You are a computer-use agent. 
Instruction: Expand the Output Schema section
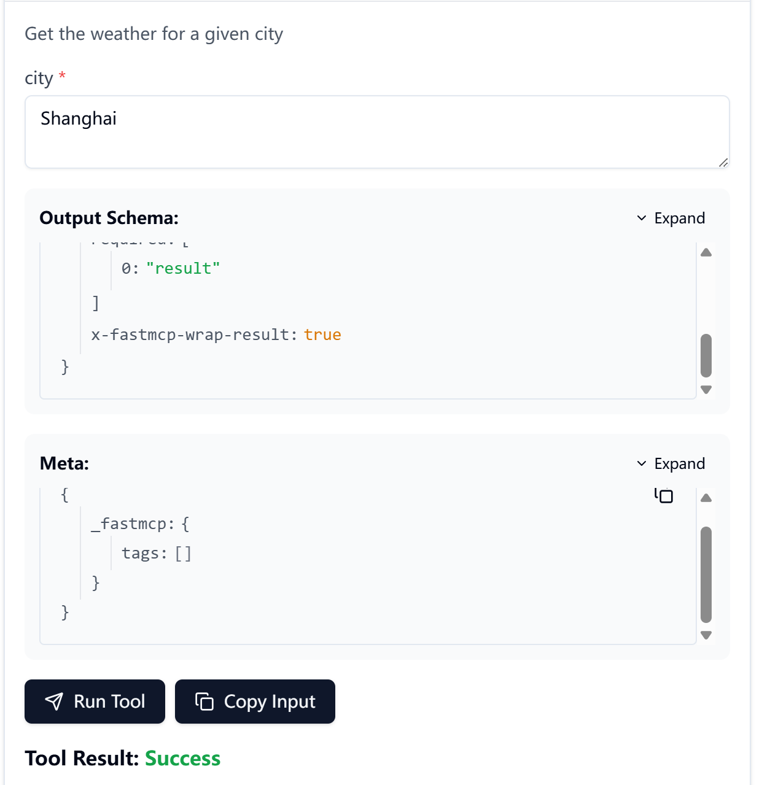point(671,218)
